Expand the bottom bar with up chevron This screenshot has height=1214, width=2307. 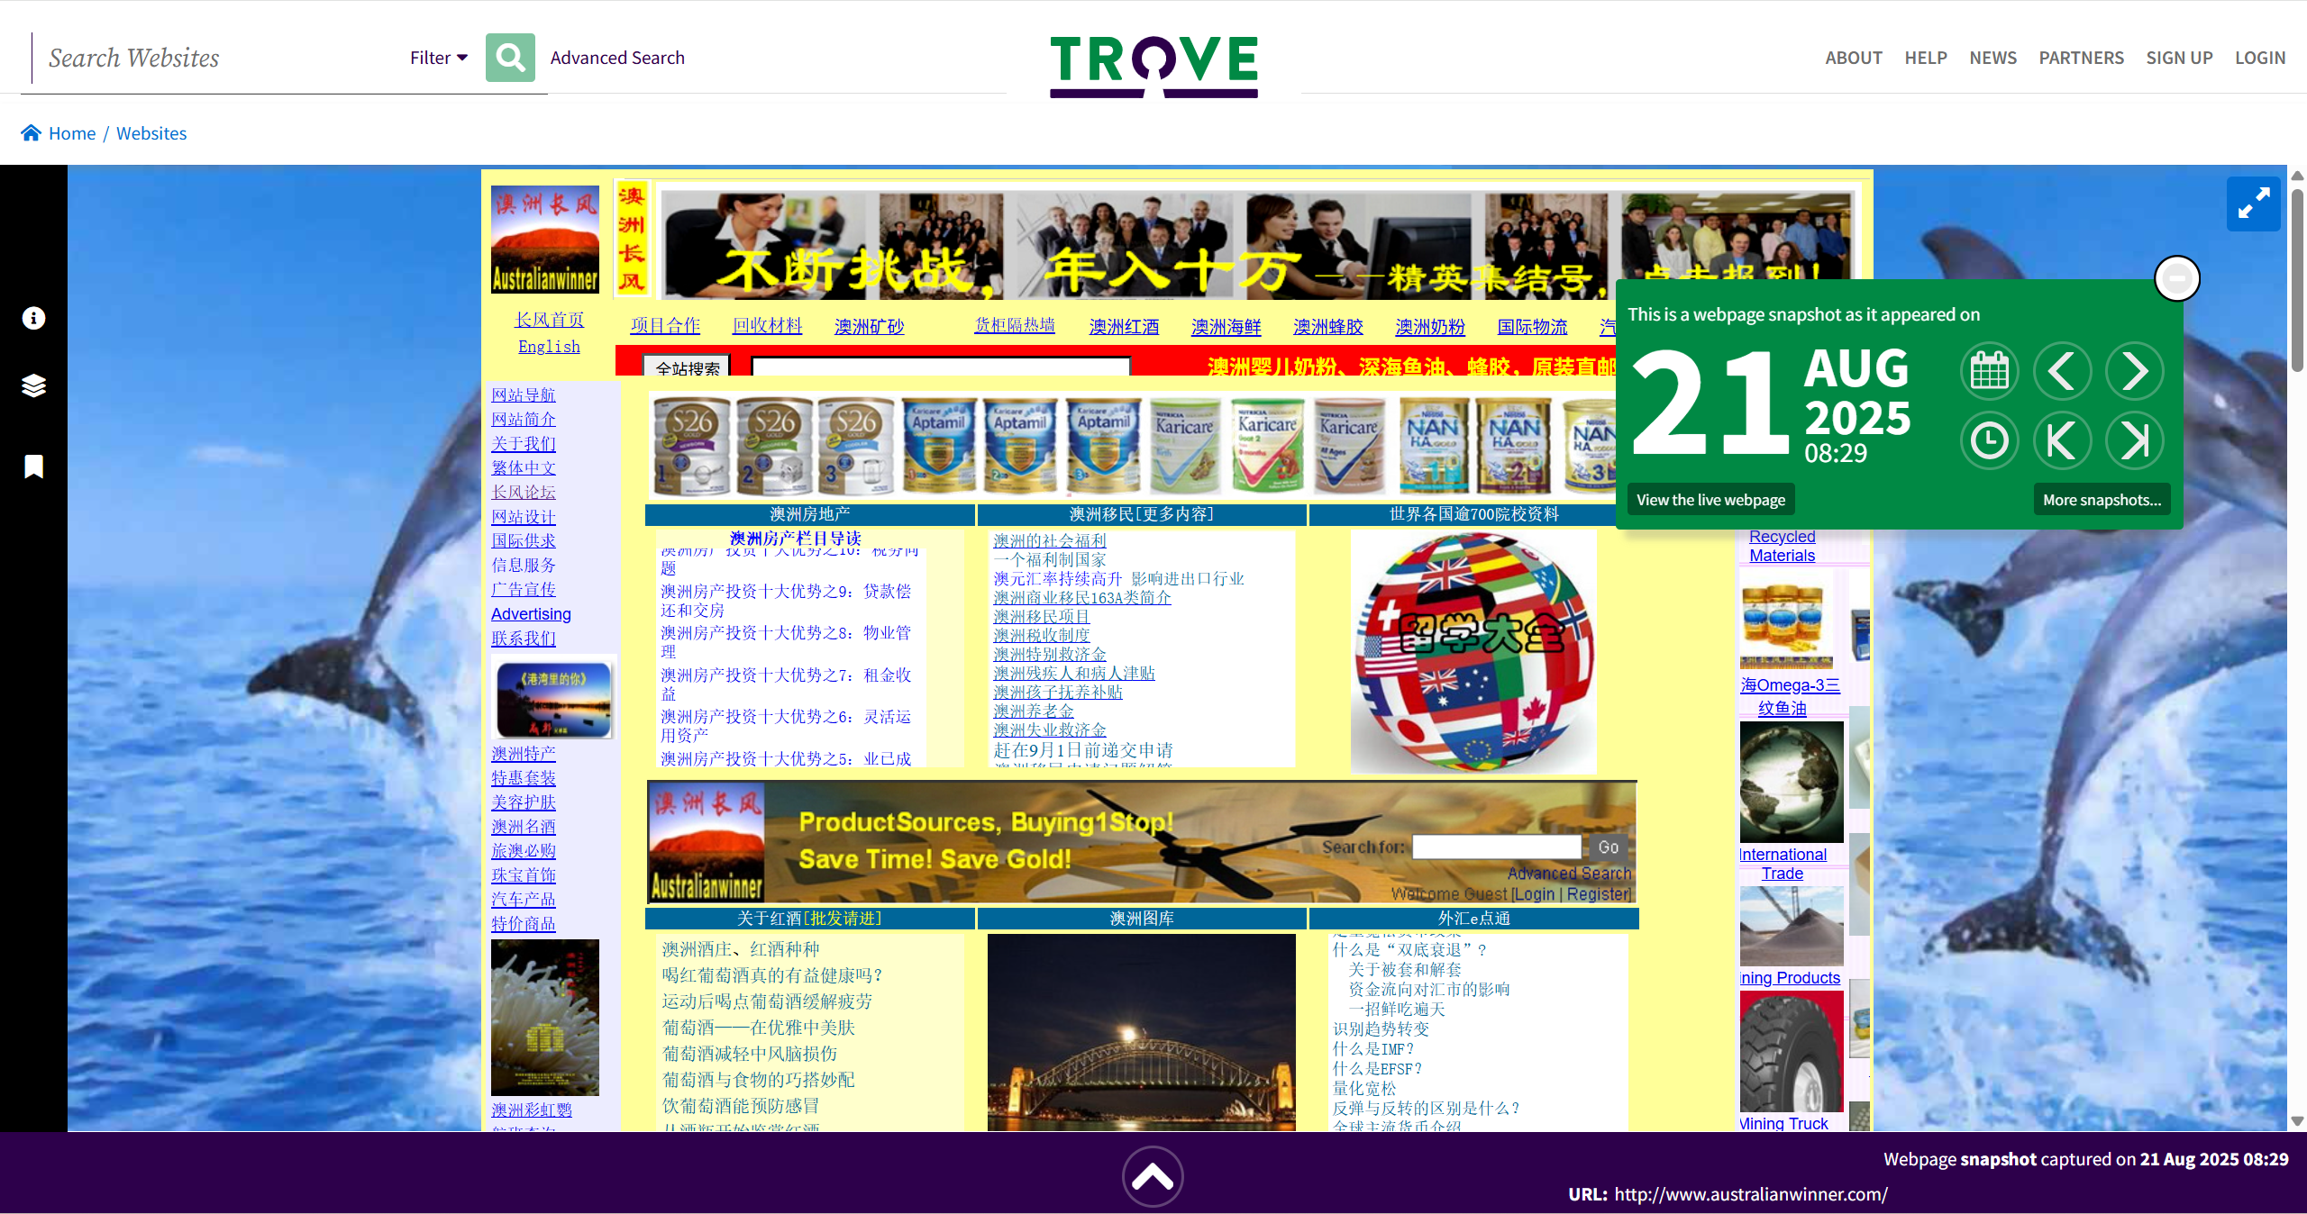point(1153,1176)
